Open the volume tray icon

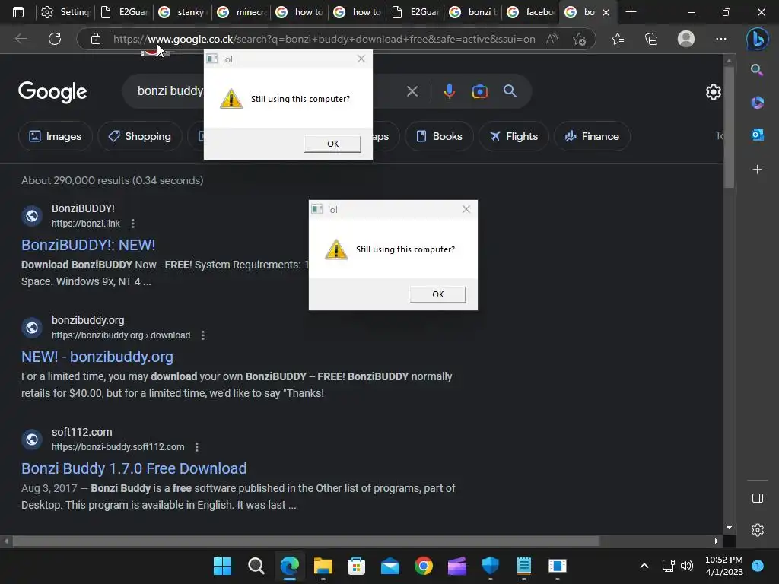pos(687,566)
